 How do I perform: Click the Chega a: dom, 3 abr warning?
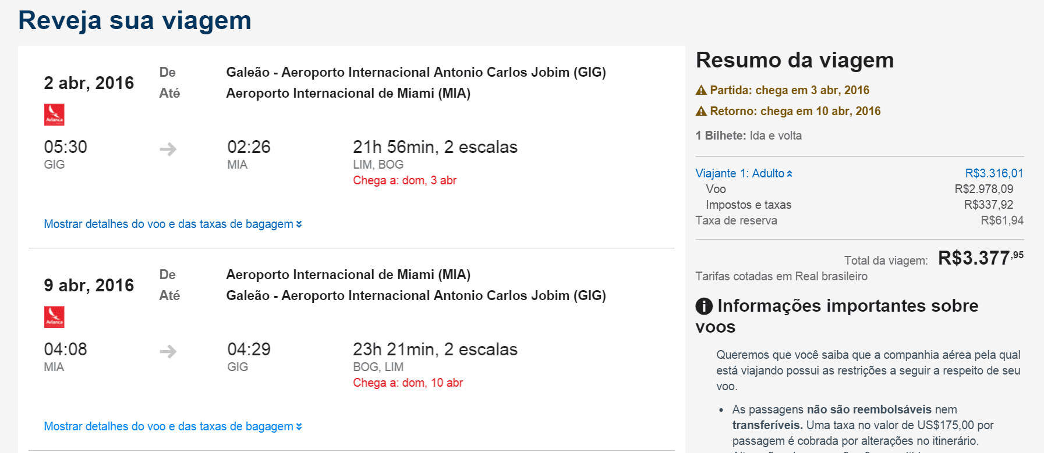click(x=405, y=180)
